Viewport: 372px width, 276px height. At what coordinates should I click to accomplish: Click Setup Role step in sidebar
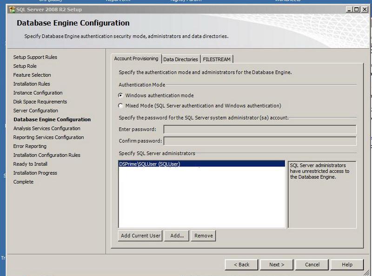click(x=25, y=66)
